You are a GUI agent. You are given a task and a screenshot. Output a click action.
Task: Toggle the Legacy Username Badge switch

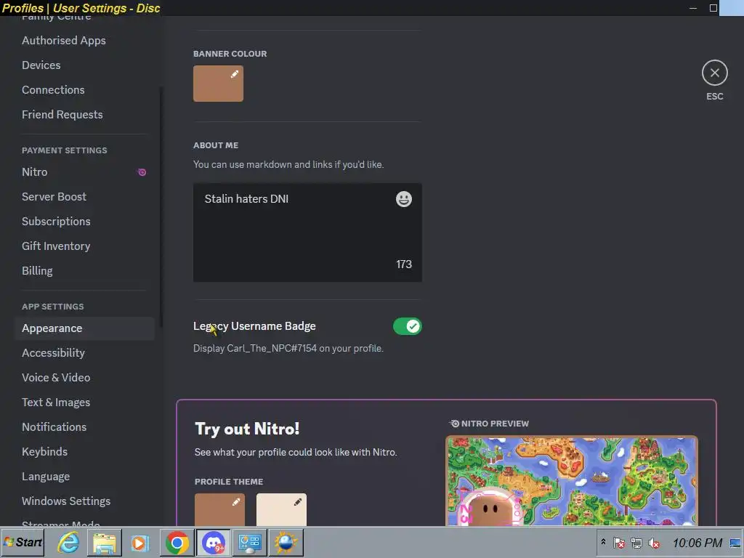click(407, 326)
